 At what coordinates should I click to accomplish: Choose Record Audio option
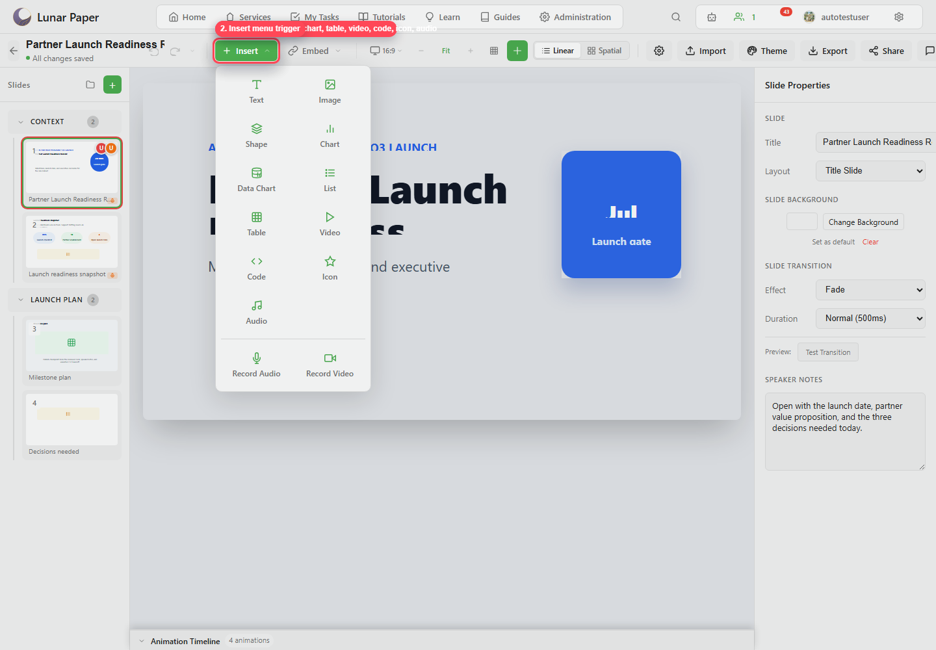click(256, 365)
